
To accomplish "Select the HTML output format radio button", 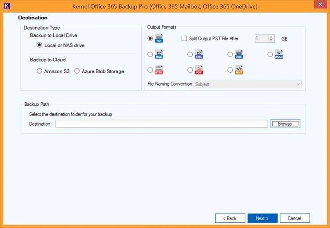I will pyautogui.click(x=150, y=70).
